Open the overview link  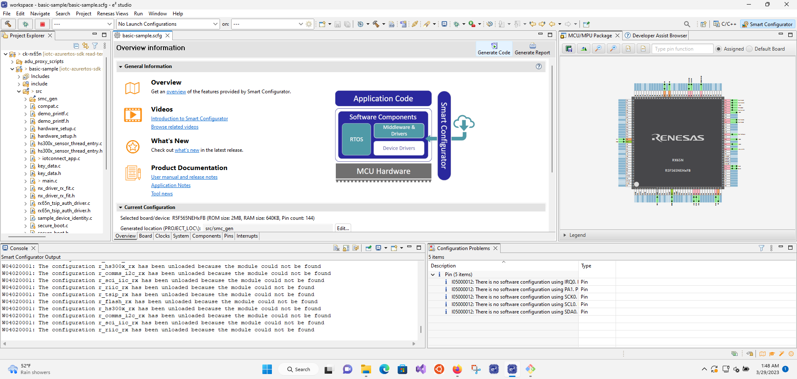[x=176, y=92]
